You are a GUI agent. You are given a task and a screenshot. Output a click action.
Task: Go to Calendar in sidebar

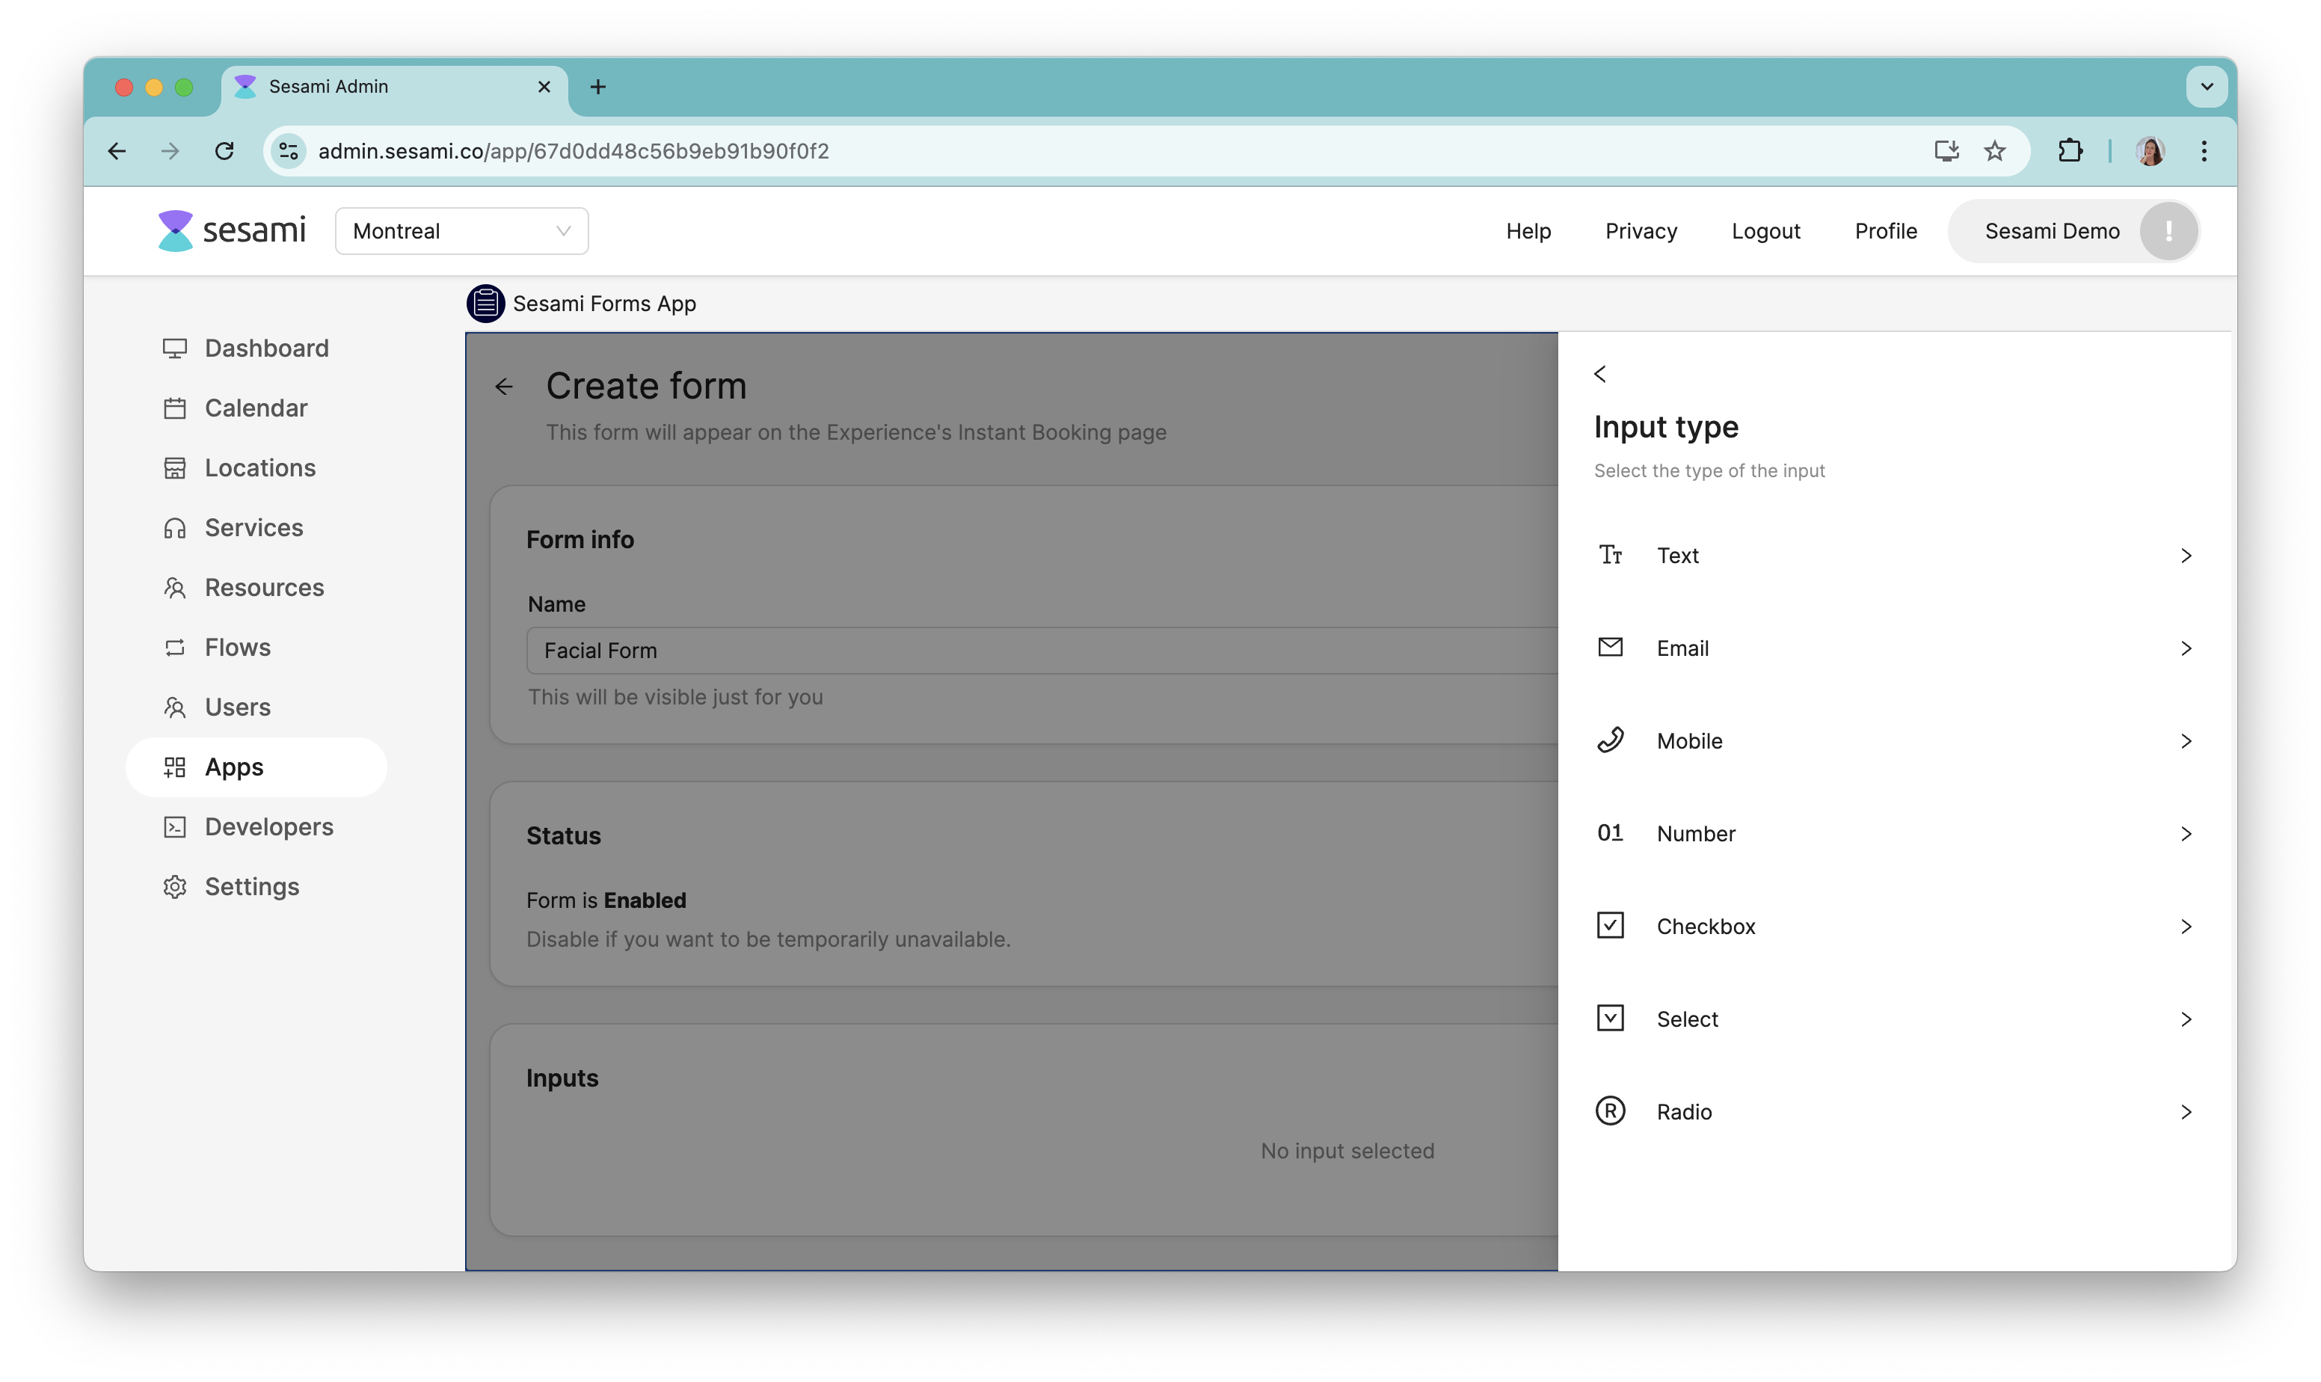pos(256,408)
